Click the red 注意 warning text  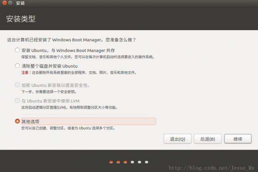[x=25, y=73]
